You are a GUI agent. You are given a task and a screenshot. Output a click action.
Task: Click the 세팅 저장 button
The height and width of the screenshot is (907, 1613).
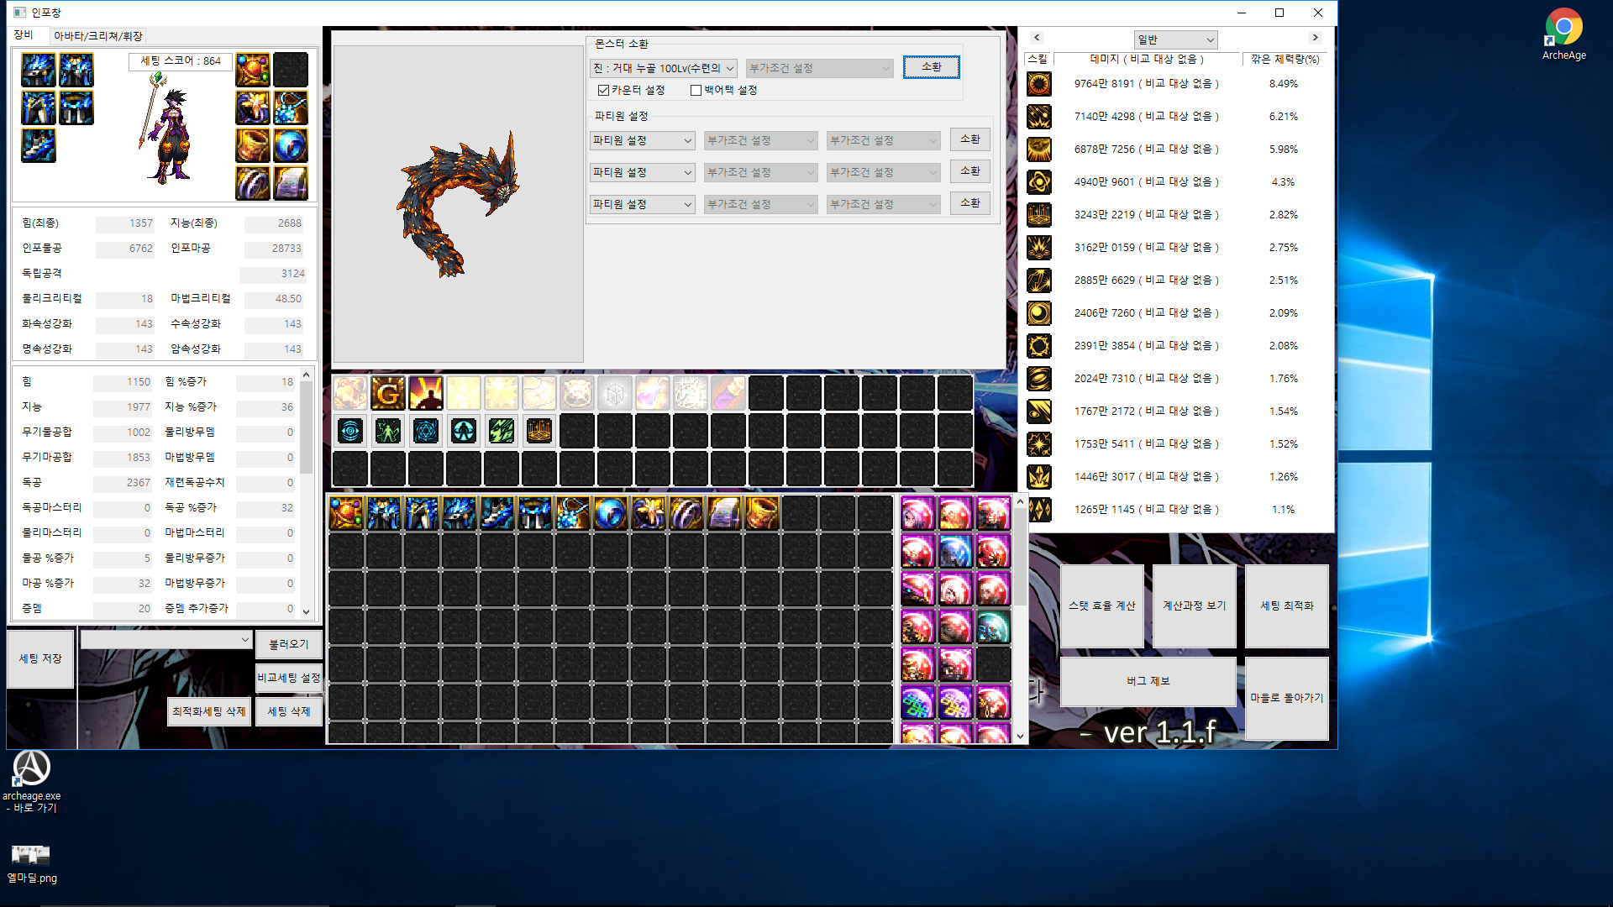click(40, 658)
